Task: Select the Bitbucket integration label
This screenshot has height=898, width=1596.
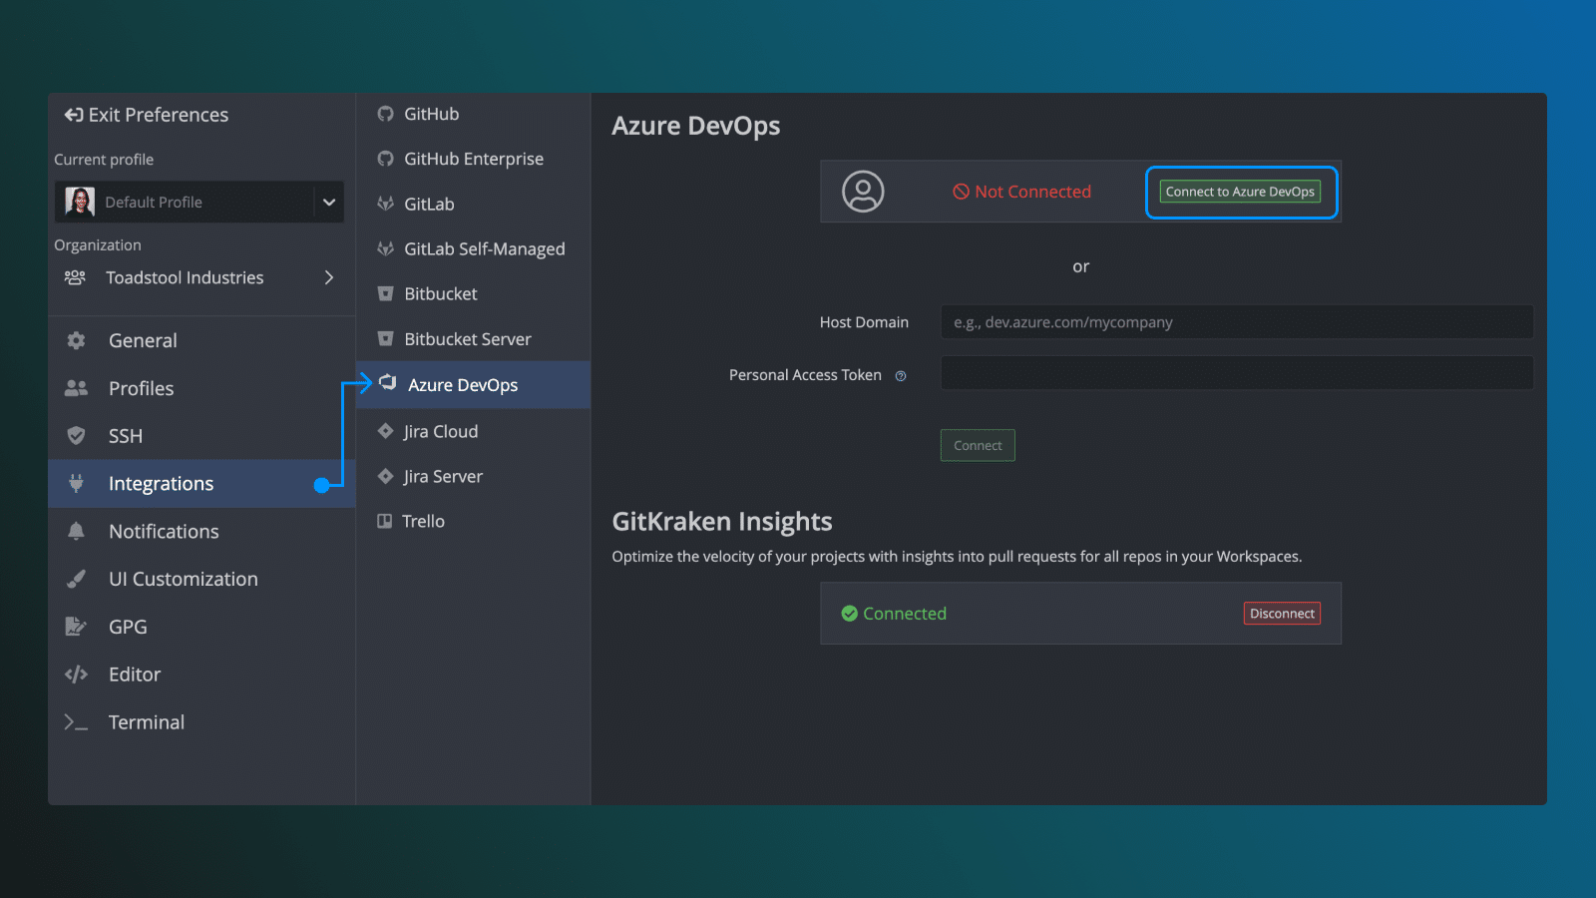Action: tap(441, 293)
